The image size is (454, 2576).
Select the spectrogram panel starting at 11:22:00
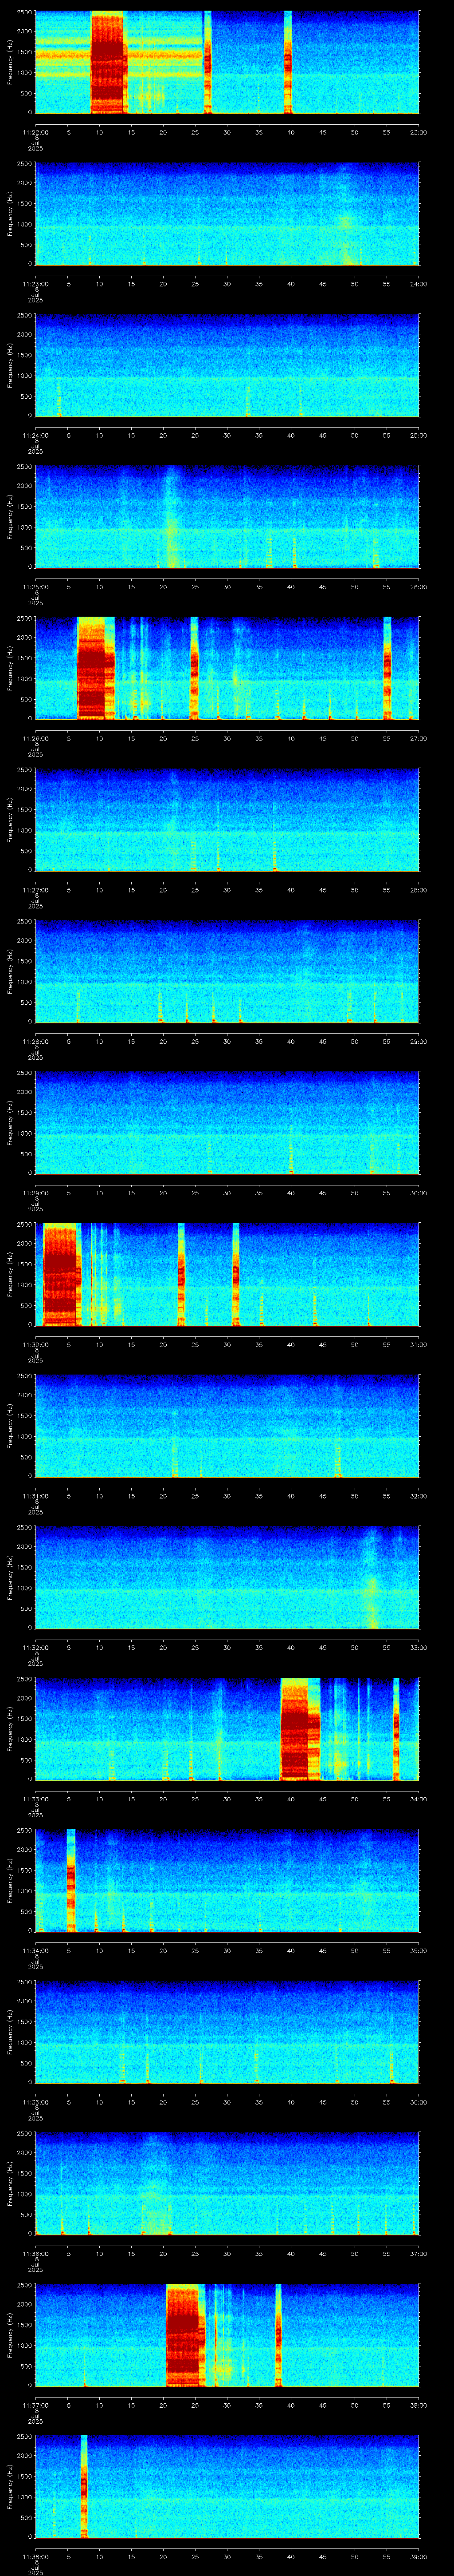(227, 63)
